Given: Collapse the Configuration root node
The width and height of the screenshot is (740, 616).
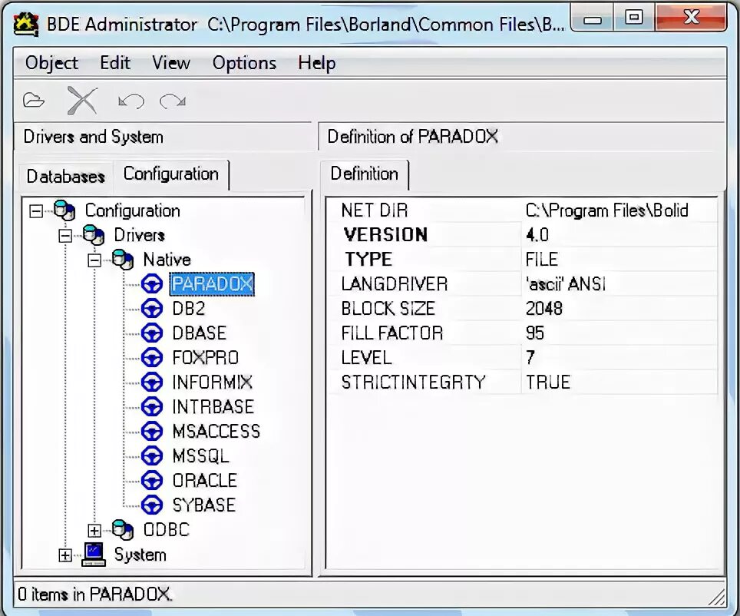Looking at the screenshot, I should pos(35,210).
